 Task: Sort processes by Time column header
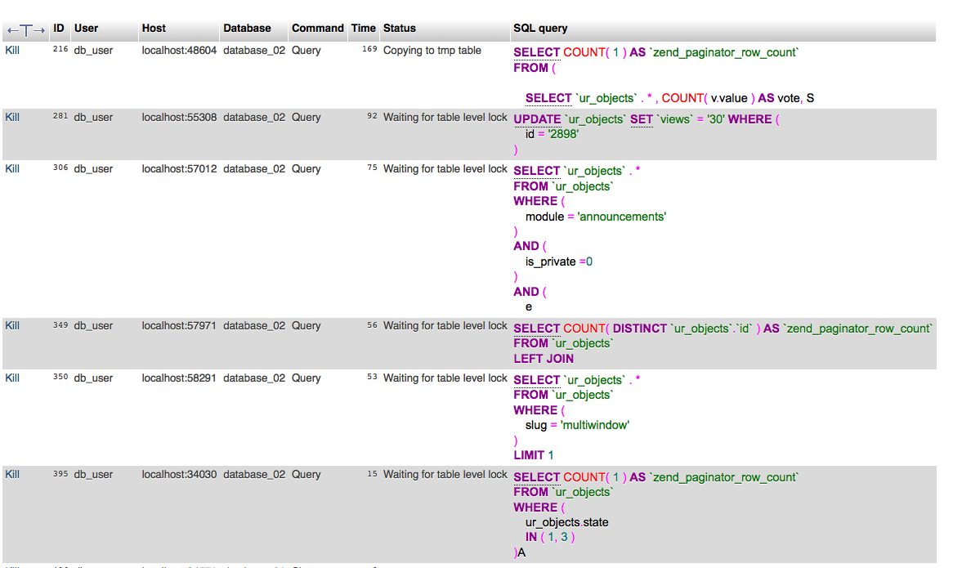[x=364, y=29]
